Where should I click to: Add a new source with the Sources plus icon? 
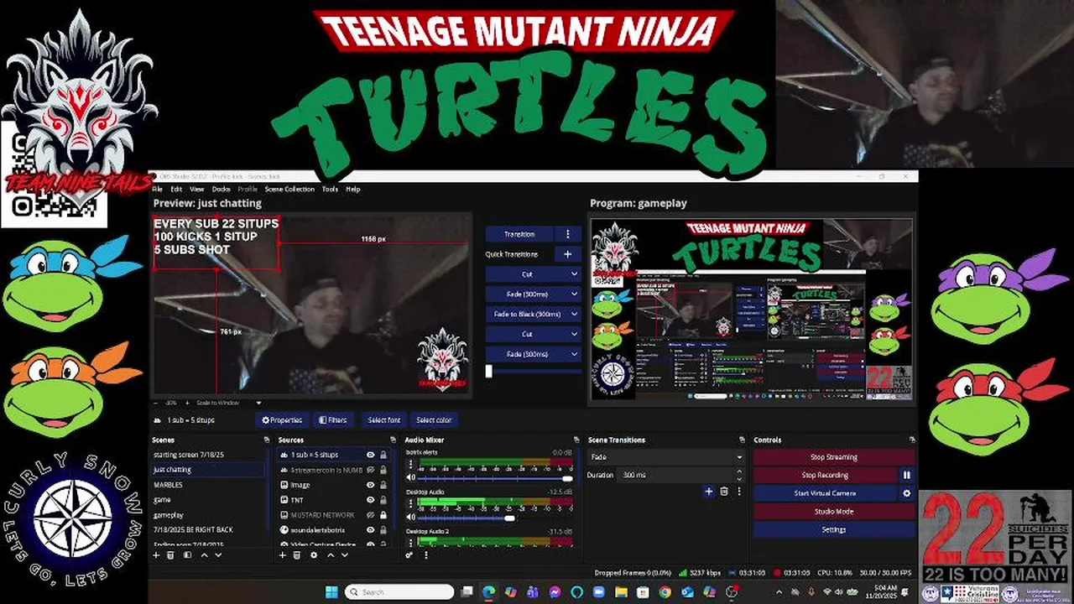[x=283, y=555]
